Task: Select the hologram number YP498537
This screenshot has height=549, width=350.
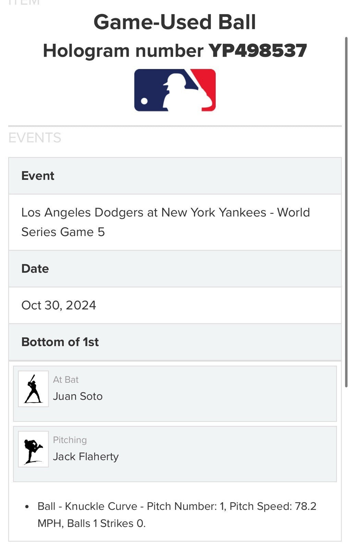Action: click(258, 51)
